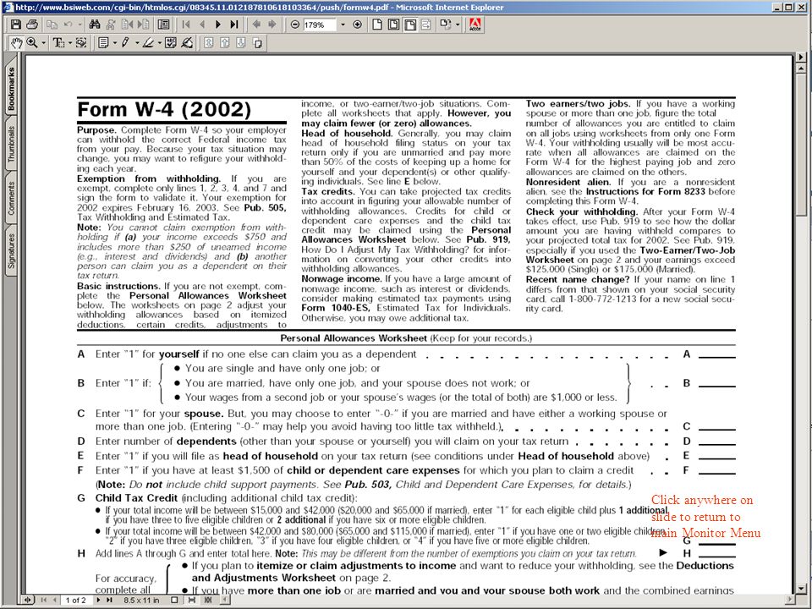
Task: Zoom out with the minus button
Action: [x=294, y=25]
